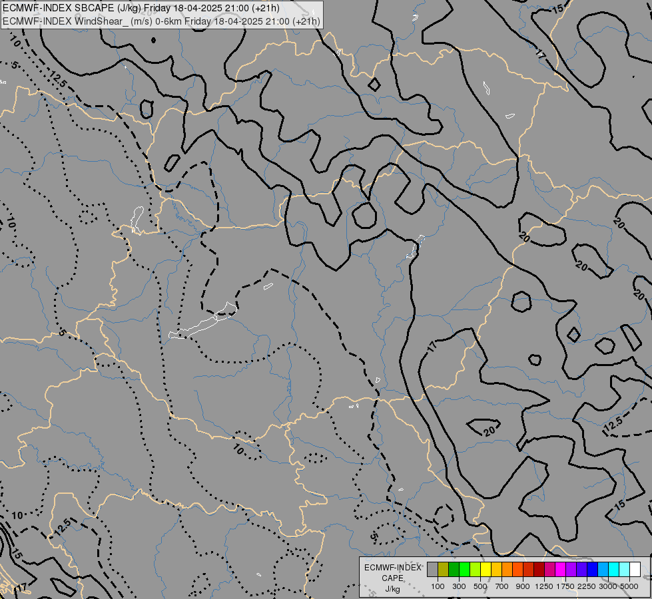Click the 700 value on the CAPE scale
Screen dimensions: 652x599
tap(502, 586)
